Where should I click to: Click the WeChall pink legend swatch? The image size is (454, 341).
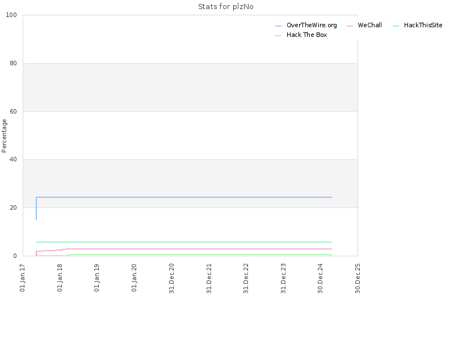[350, 26]
